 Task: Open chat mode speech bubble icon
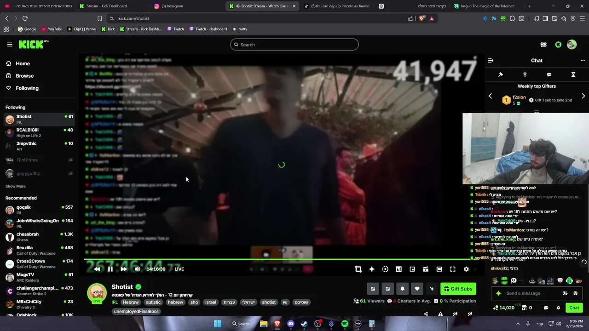pos(549,74)
